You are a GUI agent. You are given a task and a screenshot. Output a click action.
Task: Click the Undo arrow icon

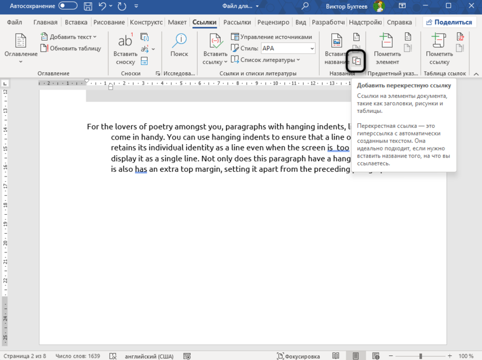click(103, 6)
